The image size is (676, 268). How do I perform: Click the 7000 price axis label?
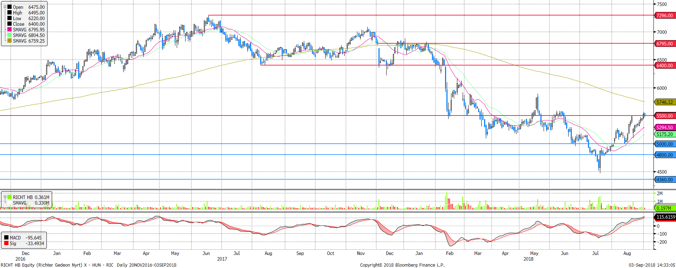pos(662,32)
